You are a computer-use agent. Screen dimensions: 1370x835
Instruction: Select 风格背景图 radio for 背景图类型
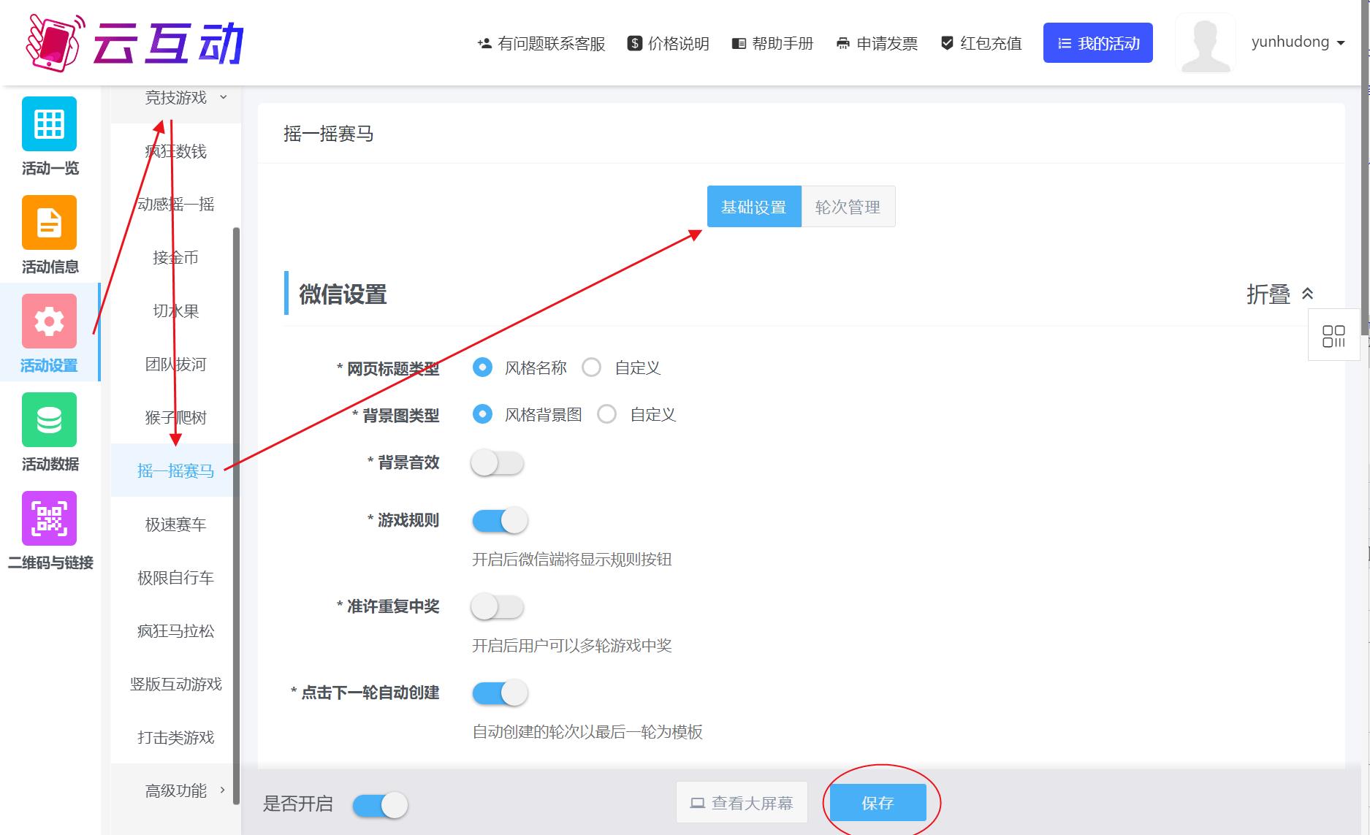(482, 414)
